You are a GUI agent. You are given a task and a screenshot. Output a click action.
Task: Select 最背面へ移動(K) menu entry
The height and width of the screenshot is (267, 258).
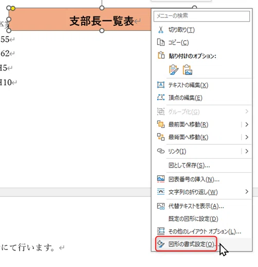tap(188, 137)
